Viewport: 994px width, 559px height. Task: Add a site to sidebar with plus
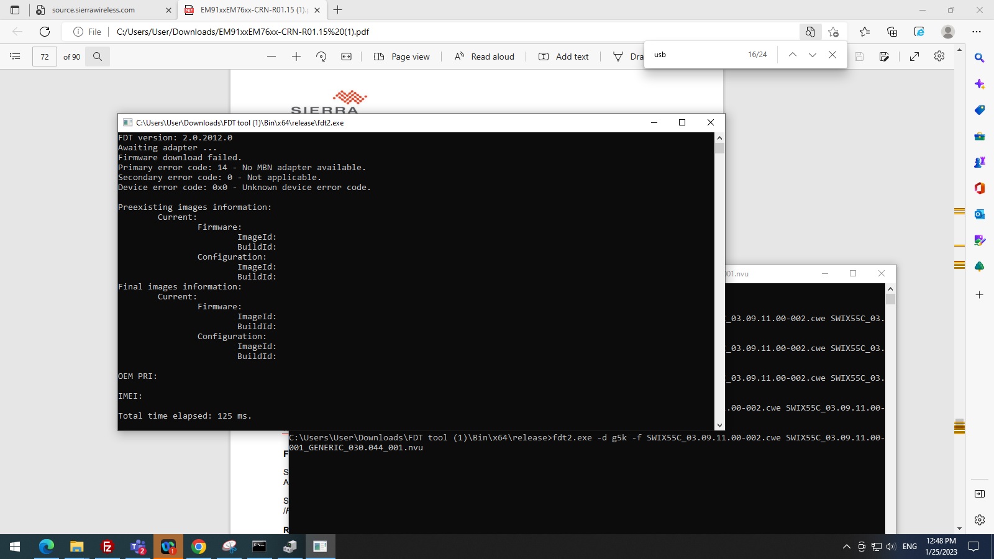(x=980, y=295)
